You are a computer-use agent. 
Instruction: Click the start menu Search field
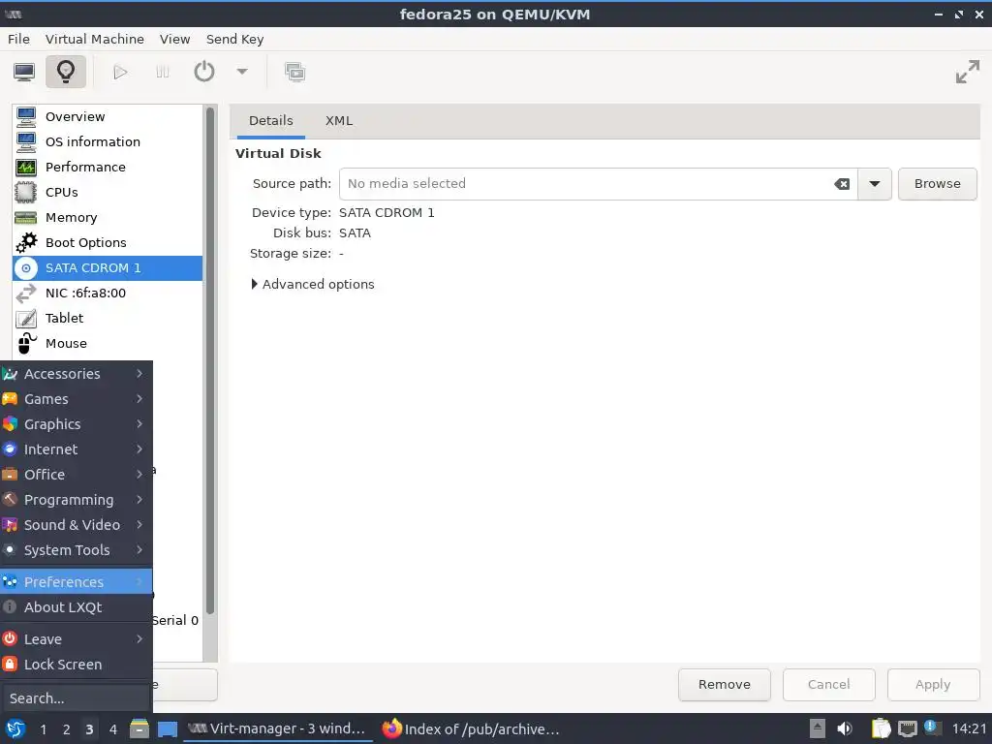coord(76,698)
